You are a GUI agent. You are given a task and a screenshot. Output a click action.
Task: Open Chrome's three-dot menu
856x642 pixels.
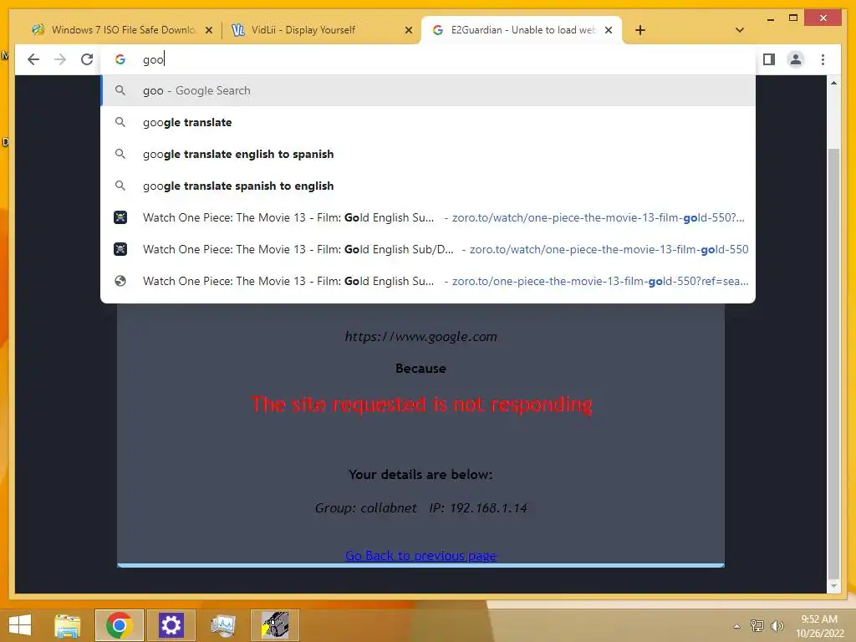coord(823,59)
